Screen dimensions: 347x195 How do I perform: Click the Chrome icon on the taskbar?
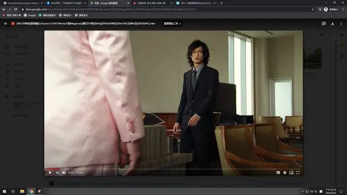pos(31,191)
